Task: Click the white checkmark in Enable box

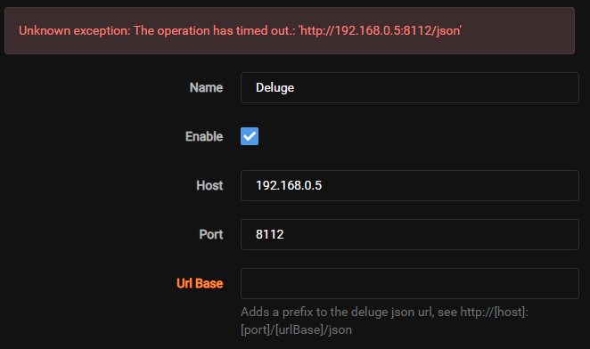Action: pos(250,136)
